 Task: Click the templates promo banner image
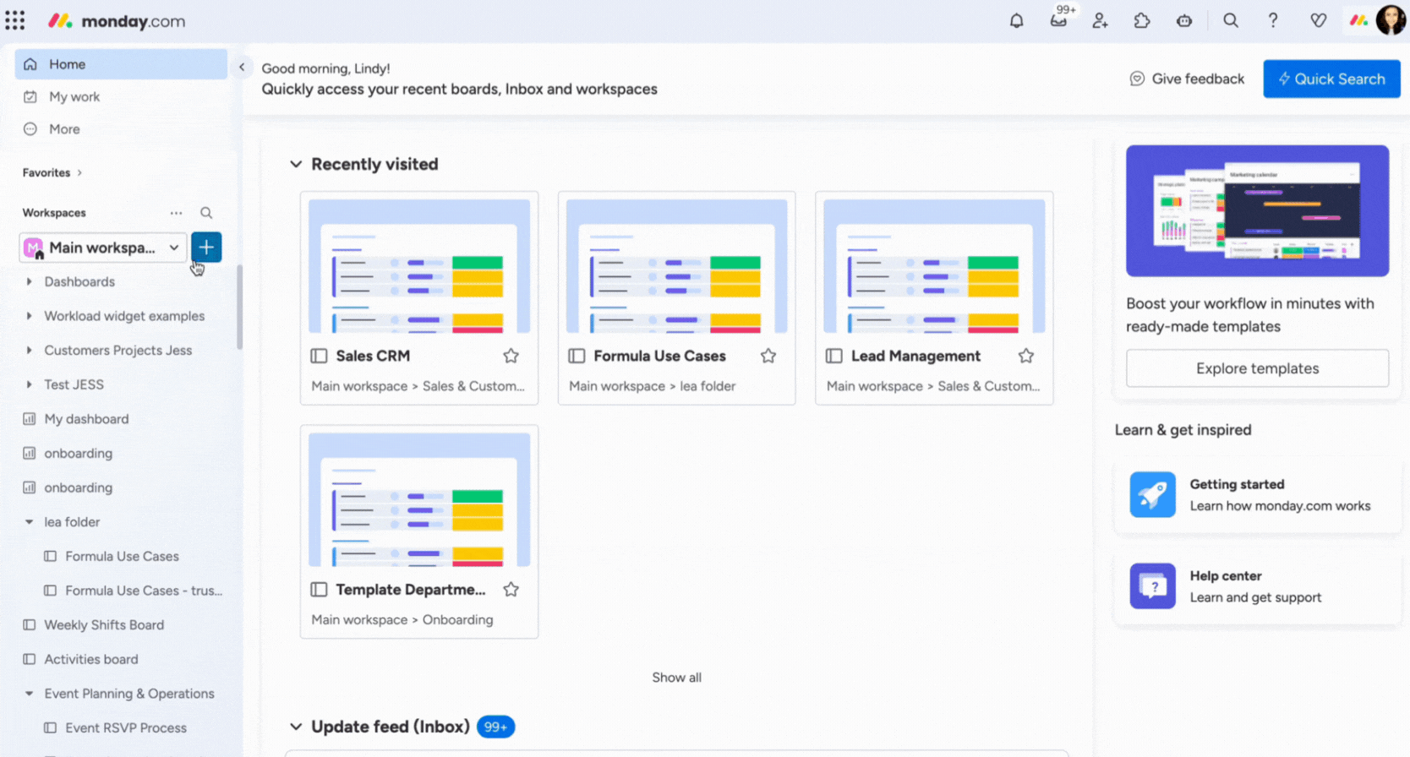[x=1257, y=210]
